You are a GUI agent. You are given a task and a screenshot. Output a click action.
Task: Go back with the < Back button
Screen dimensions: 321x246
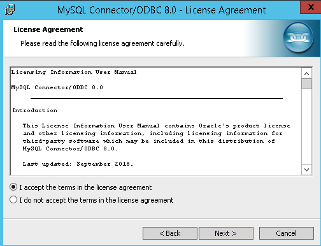point(170,233)
